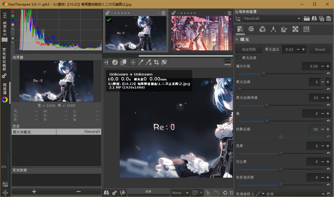
Task: Decrease 高光压缩阈值 with minus button
Action: [x=323, y=98]
